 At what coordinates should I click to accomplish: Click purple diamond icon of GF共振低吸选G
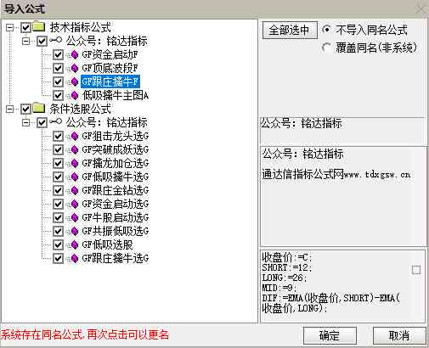point(75,231)
